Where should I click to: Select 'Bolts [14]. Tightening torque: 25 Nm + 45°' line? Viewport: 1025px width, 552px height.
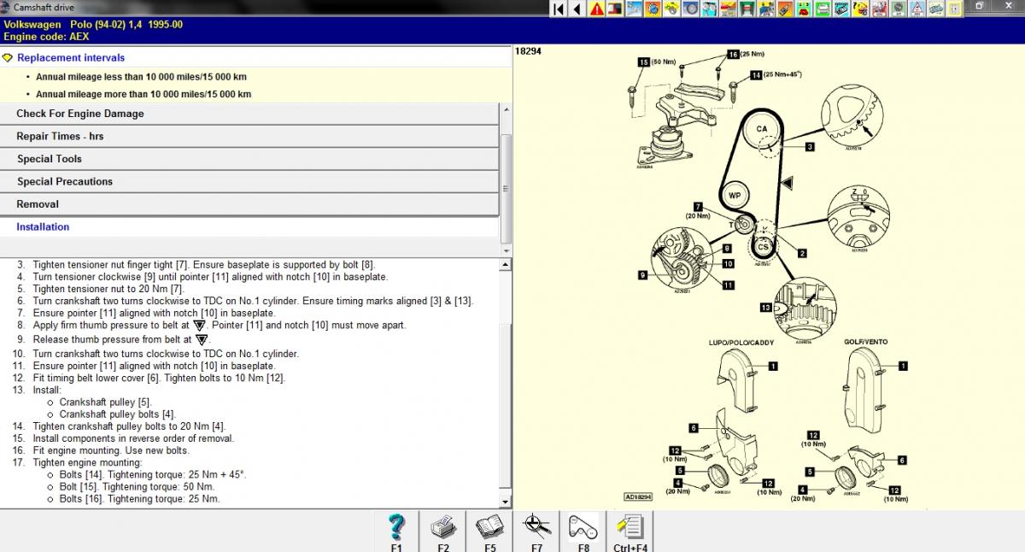152,474
